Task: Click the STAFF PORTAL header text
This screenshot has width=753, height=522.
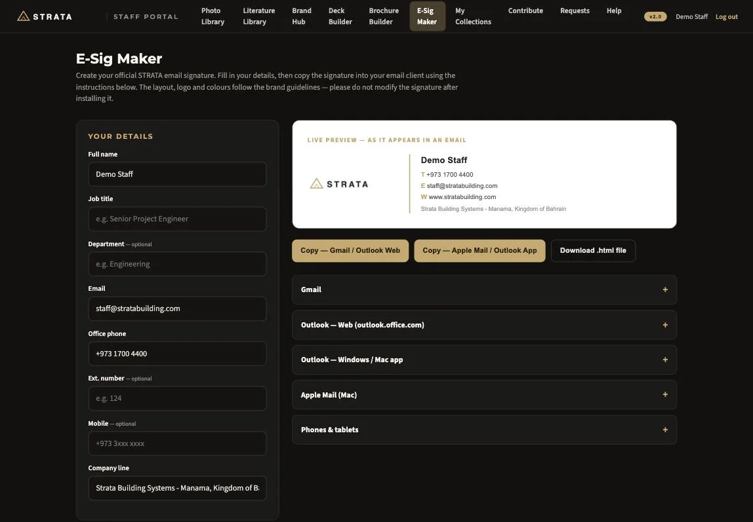Action: click(146, 17)
